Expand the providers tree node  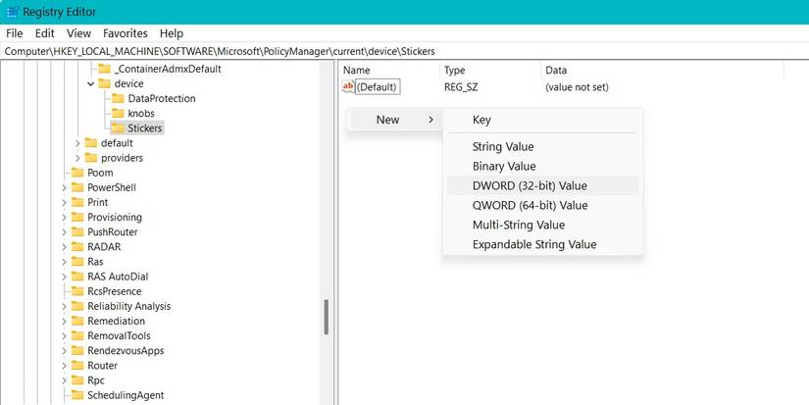pos(77,158)
